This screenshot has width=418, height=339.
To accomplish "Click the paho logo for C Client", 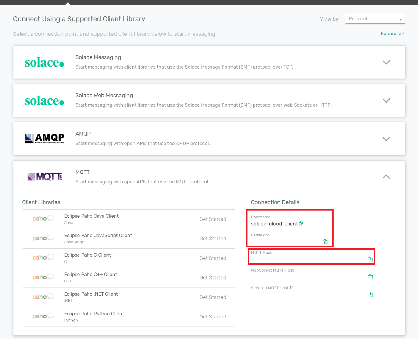I will (x=43, y=257).
